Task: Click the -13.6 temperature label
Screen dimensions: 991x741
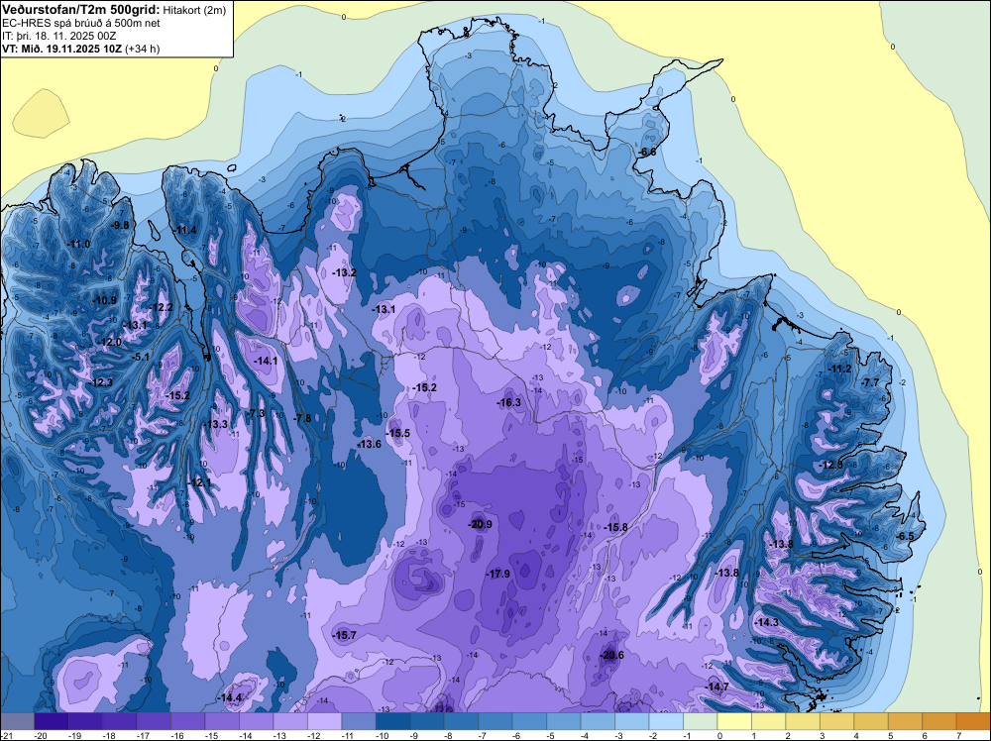Action: pyautogui.click(x=370, y=444)
